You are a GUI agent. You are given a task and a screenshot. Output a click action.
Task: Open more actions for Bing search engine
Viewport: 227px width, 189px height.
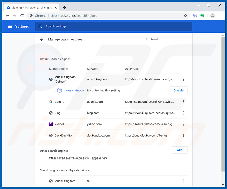click(183, 113)
